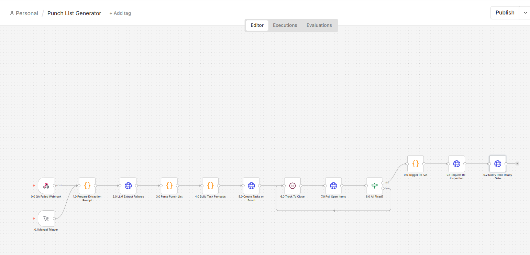Viewport: 530px width, 255px height.
Task: Open the 9.0 Trigger Re-QA node
Action: [x=416, y=164]
